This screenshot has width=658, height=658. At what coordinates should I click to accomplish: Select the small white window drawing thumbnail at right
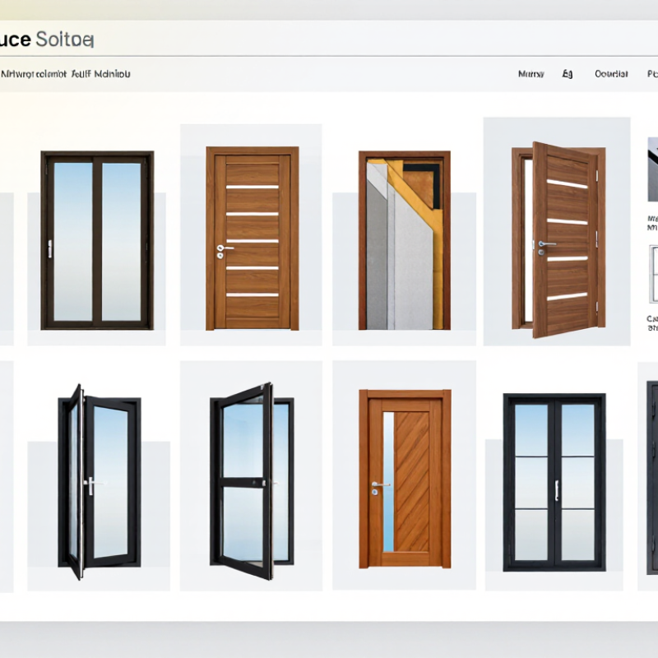coord(653,275)
